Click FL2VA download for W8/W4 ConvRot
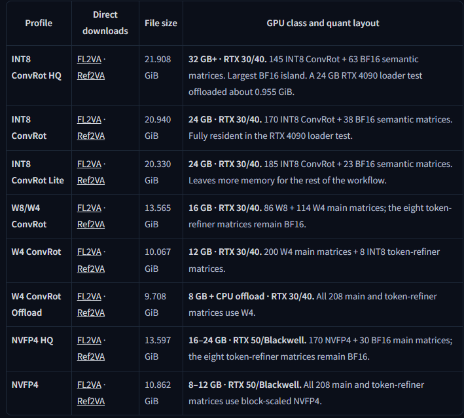 89,208
